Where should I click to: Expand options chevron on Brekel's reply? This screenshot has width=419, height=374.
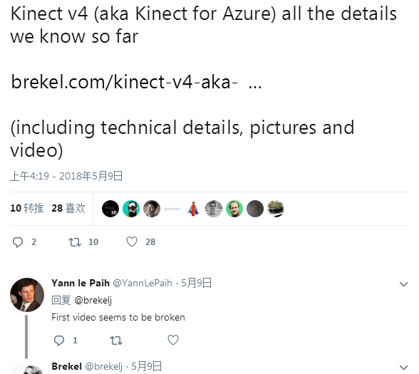(403, 368)
